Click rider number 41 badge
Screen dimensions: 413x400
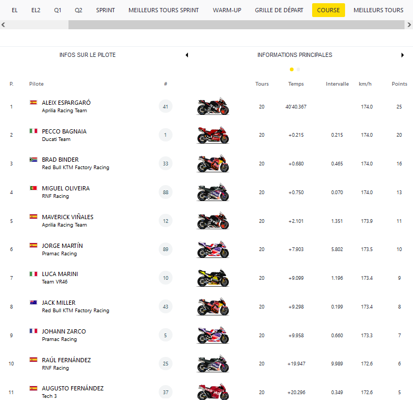pos(166,106)
